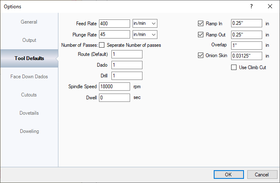Screen dimensions: 280x183
Task: Show the Doweling settings tab
Action: 29,131
